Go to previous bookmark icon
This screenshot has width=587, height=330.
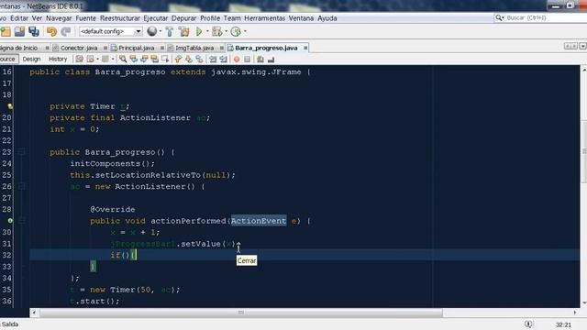pyautogui.click(x=178, y=59)
